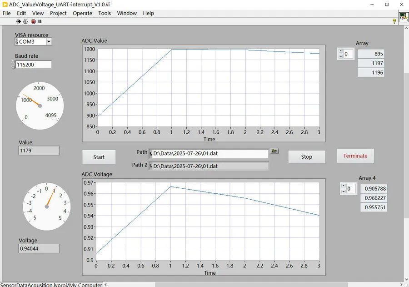Decrease the Array 4 index with down arrow
Viewport: 409px width, 287px height.
tap(344, 191)
